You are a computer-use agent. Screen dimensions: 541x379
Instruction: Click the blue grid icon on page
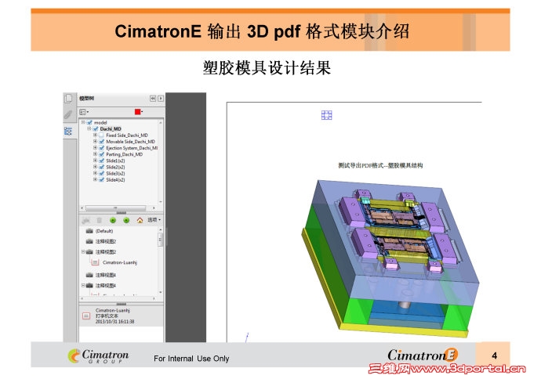tap(326, 115)
